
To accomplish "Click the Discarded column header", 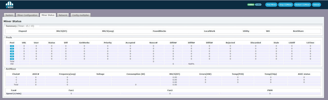I will pyautogui.click(x=256, y=43).
